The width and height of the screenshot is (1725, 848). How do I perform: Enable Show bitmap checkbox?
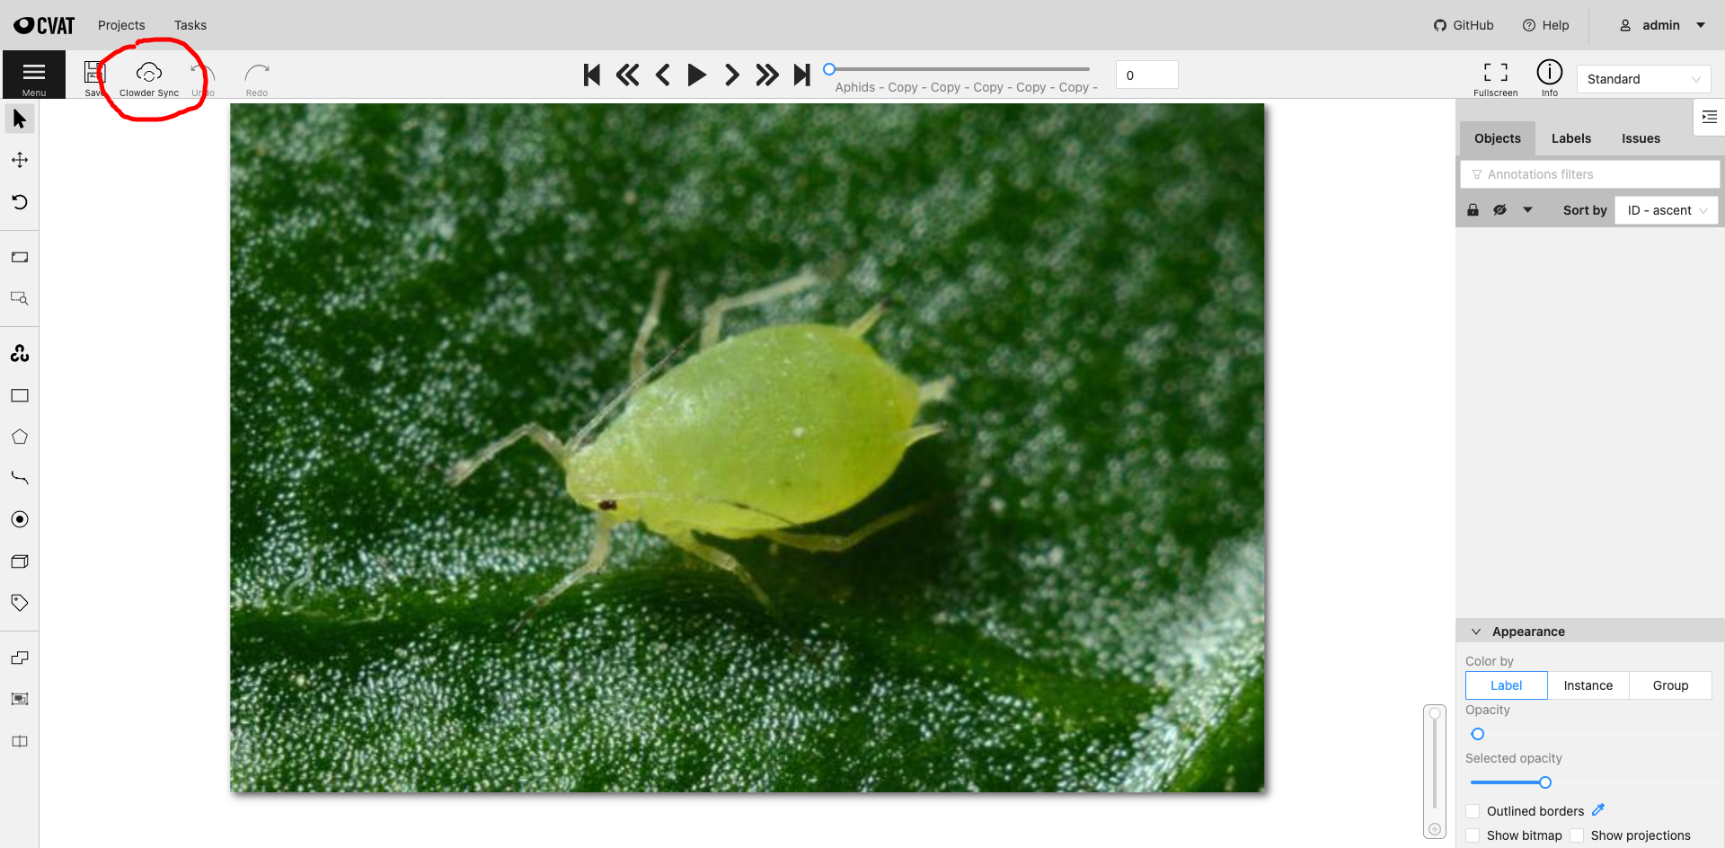[1473, 835]
